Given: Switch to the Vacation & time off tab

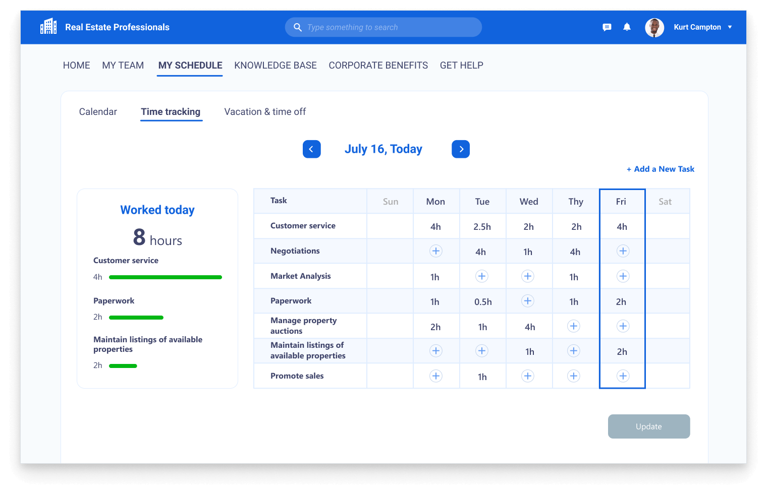Looking at the screenshot, I should 265,112.
